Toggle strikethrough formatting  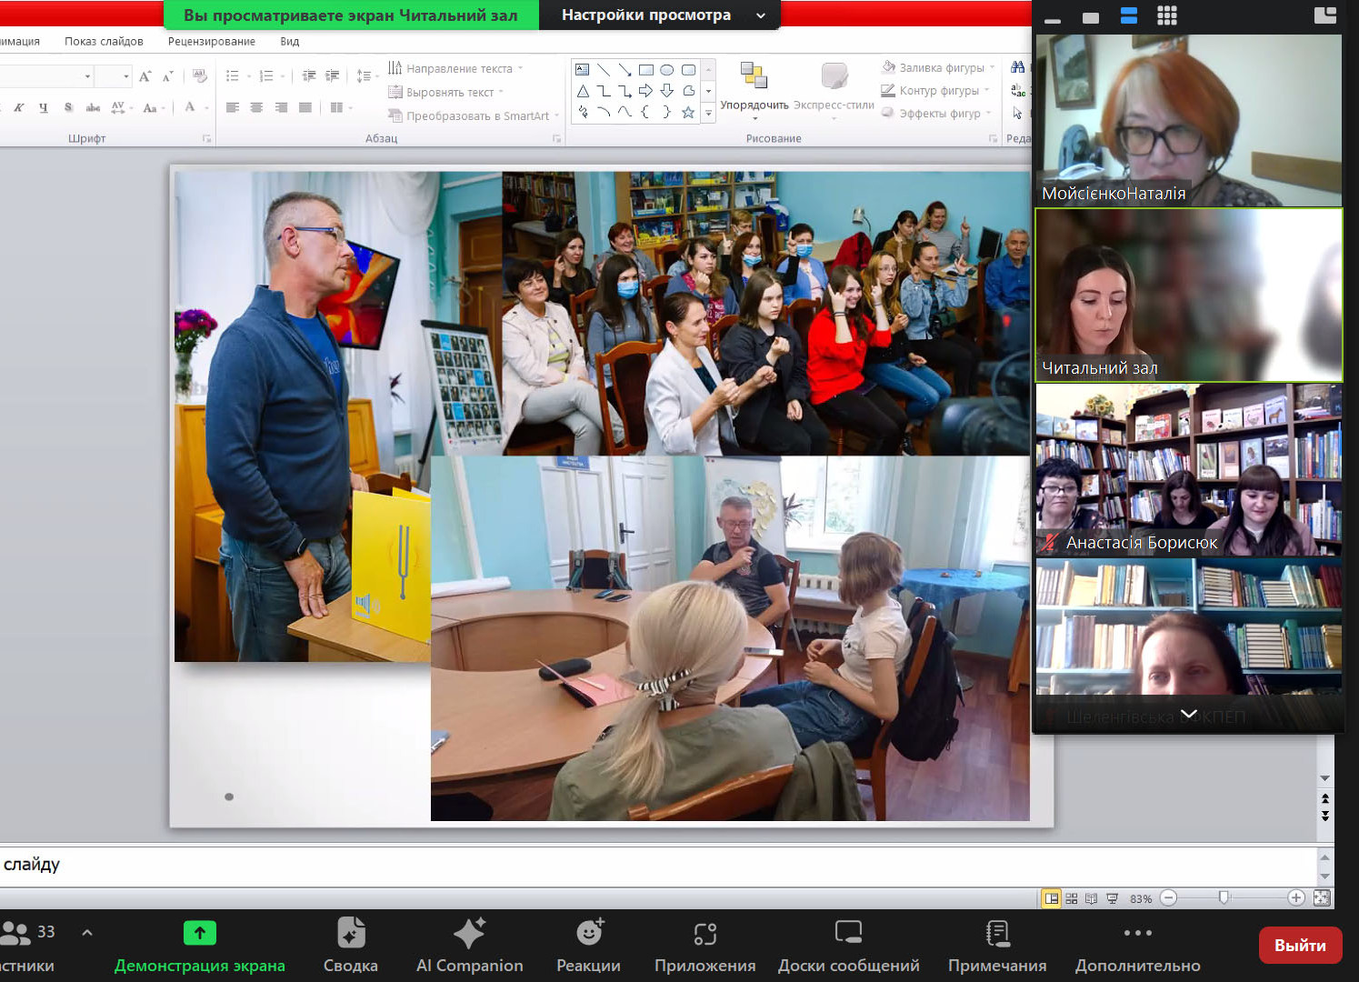click(x=93, y=107)
